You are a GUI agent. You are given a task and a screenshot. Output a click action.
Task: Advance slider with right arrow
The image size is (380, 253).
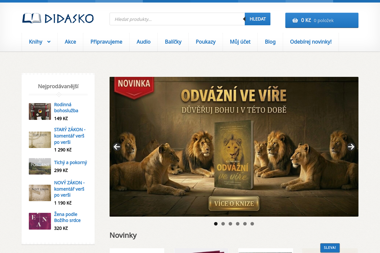(351, 147)
